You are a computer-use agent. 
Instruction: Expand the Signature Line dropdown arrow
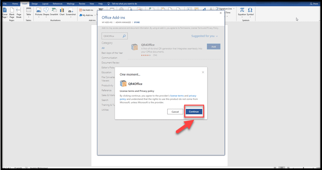[234, 9]
